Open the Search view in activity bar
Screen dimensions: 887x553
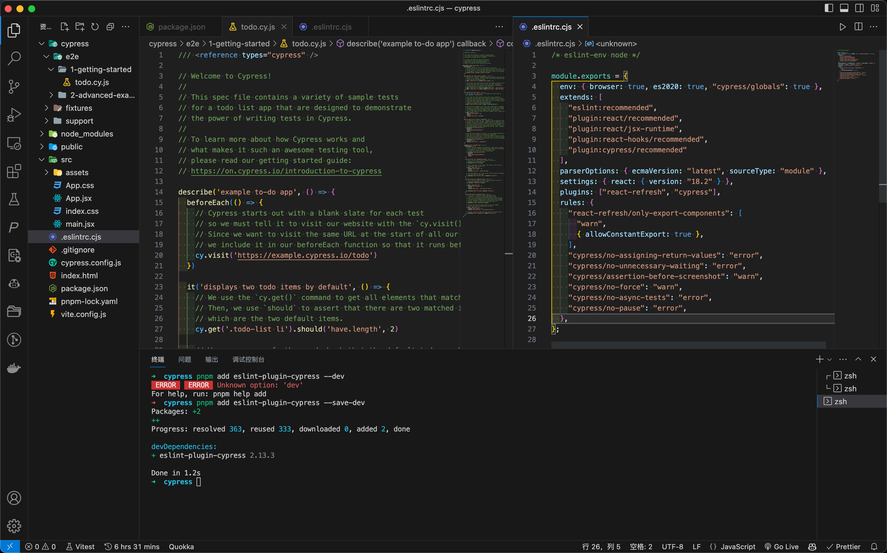[14, 58]
